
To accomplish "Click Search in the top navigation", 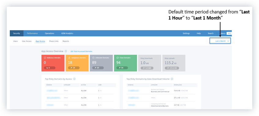I will 211,33.
